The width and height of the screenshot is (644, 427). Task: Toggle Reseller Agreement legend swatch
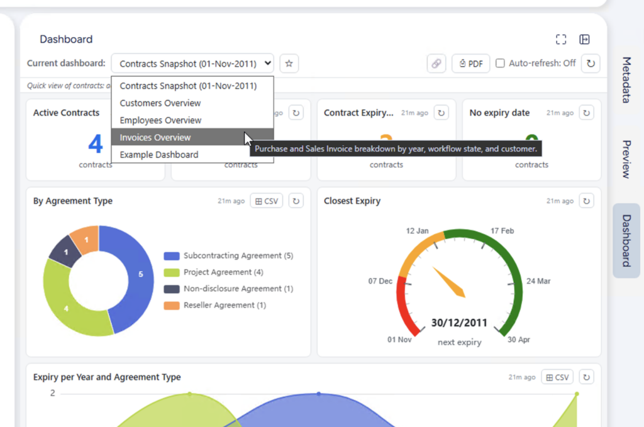click(x=172, y=306)
